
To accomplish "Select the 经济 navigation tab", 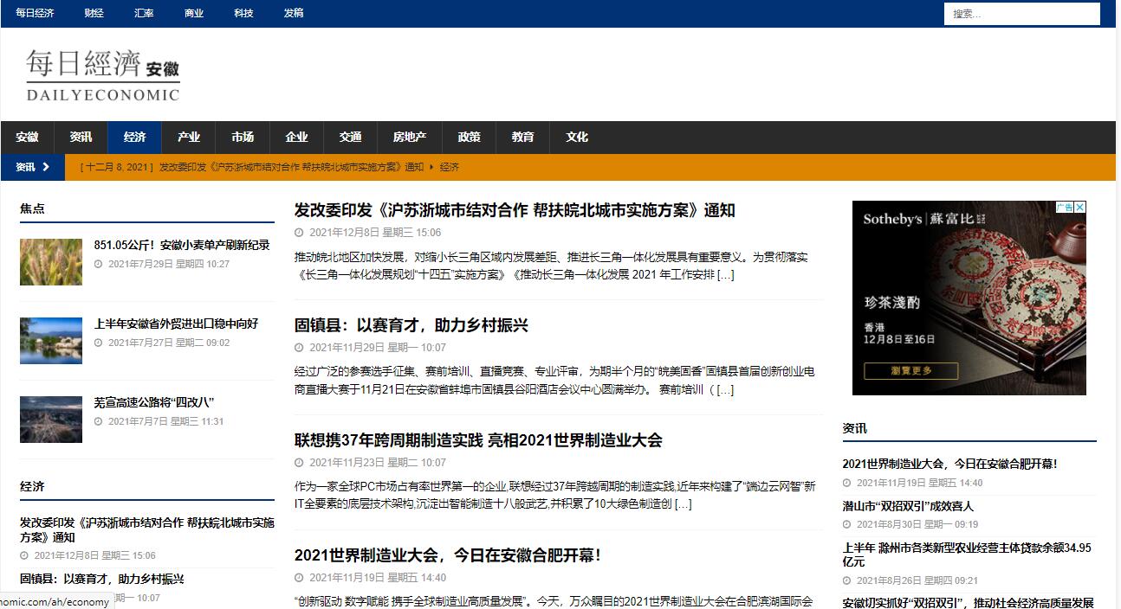I will pyautogui.click(x=134, y=137).
